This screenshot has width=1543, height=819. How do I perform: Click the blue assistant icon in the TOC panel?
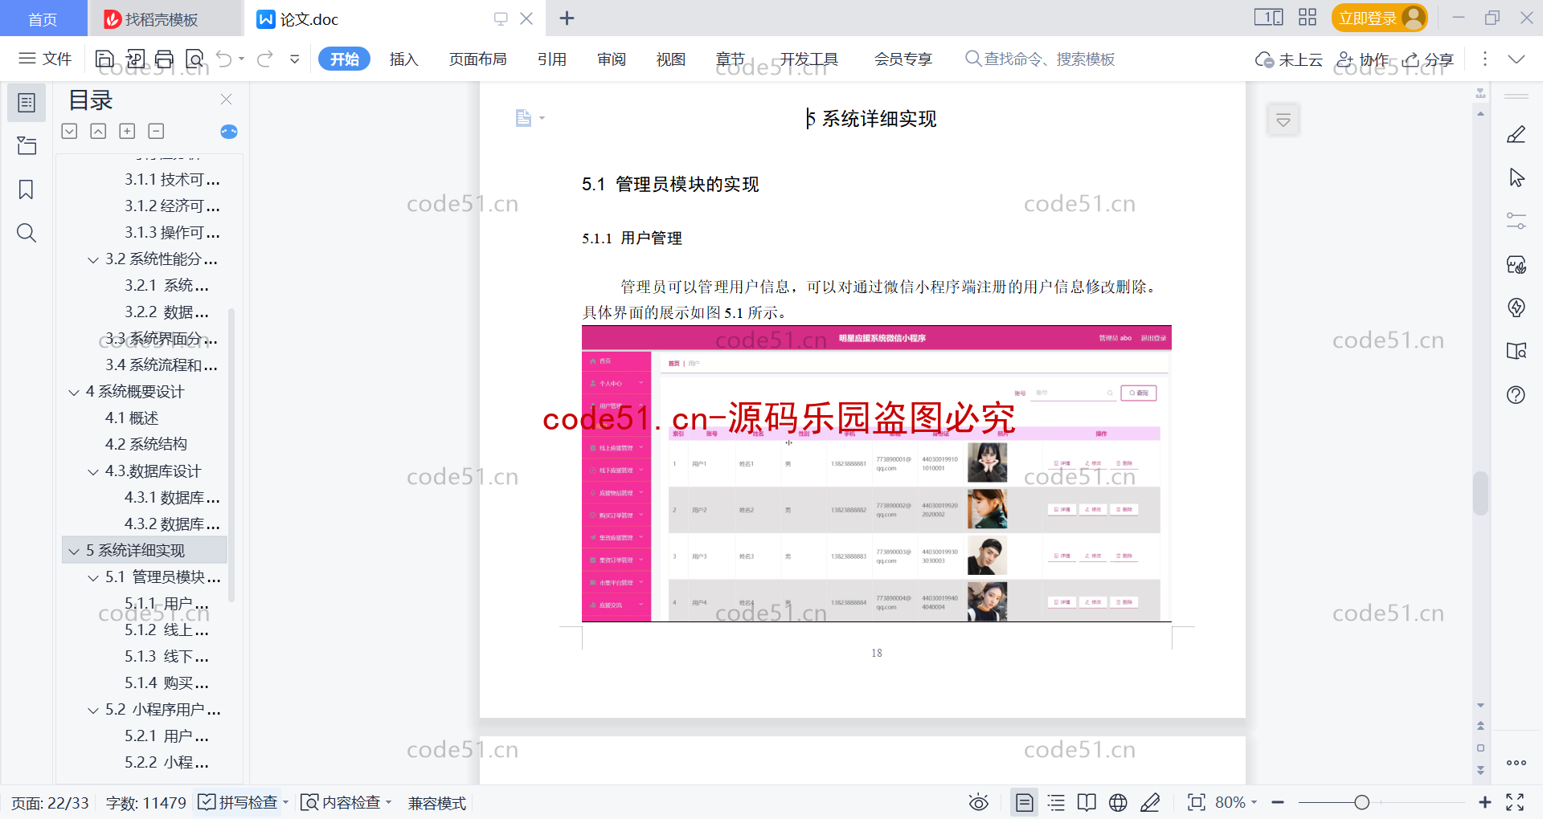(x=229, y=132)
